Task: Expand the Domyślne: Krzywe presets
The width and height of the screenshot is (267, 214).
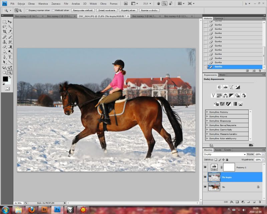Action: [x=208, y=116]
